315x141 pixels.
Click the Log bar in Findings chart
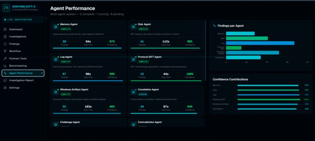point(260,43)
